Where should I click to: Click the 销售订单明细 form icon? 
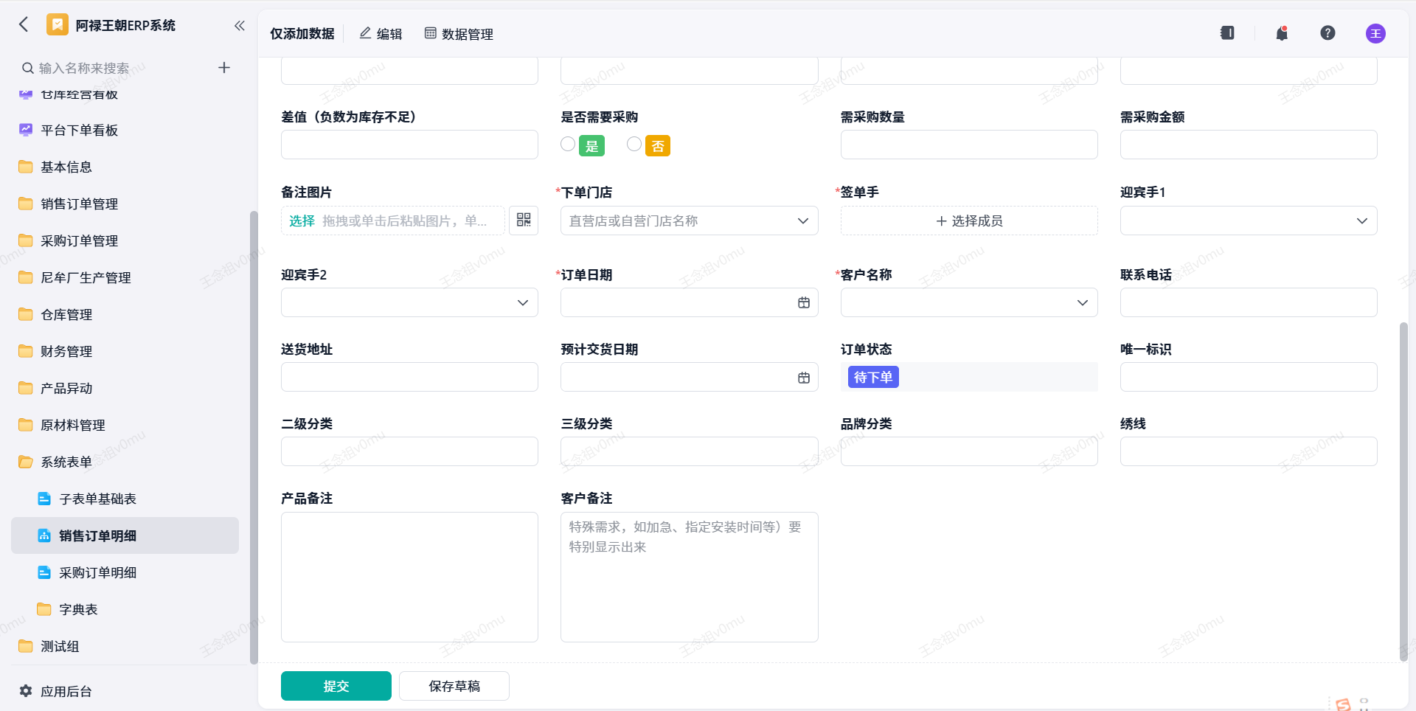coord(44,535)
